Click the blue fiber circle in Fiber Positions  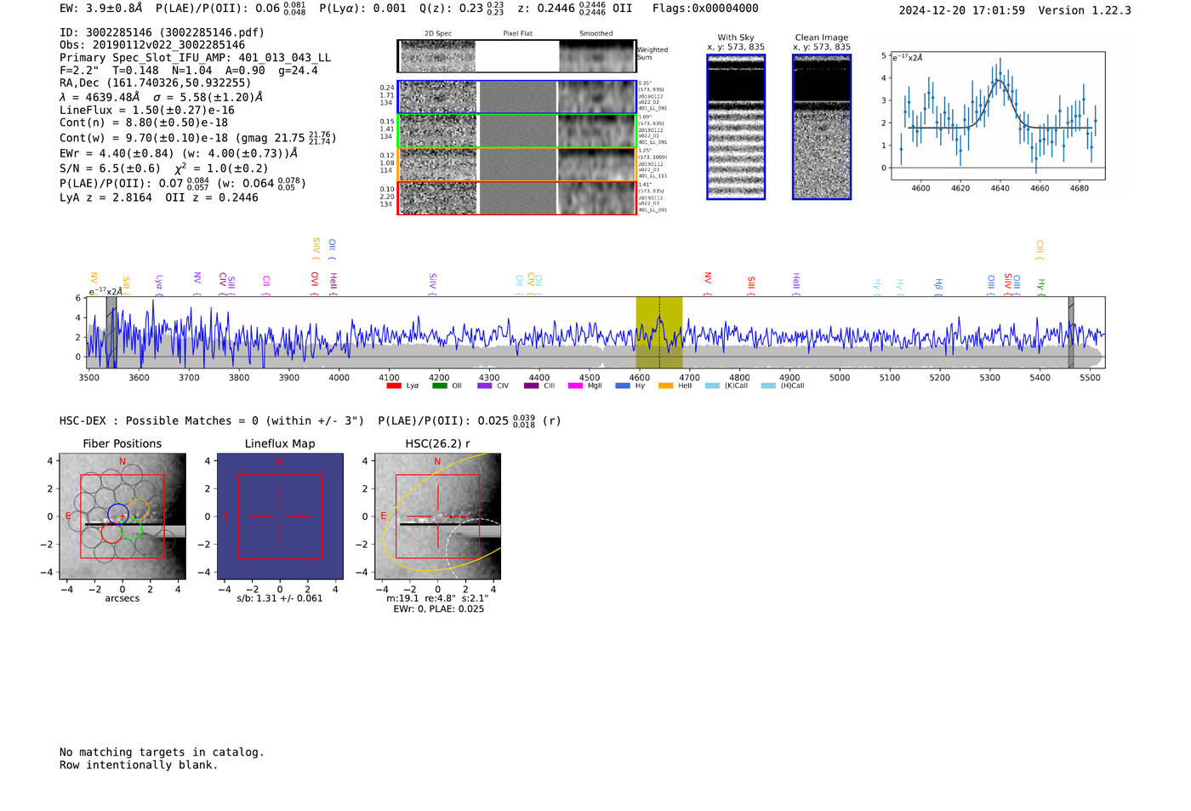pos(118,514)
